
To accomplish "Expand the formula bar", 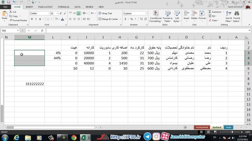I will 249,31.
